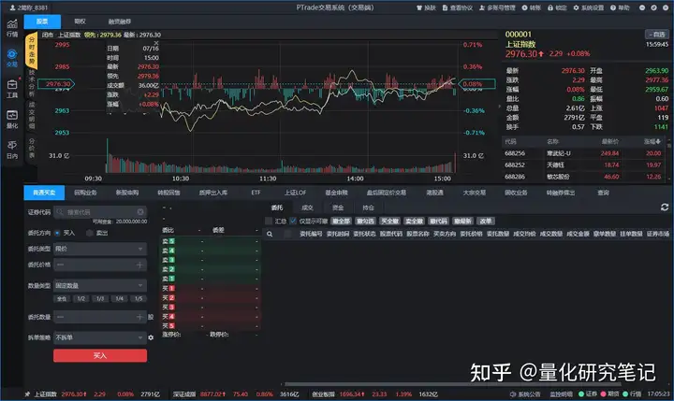Select the 分时走势 vertical chart tab

pos(32,50)
